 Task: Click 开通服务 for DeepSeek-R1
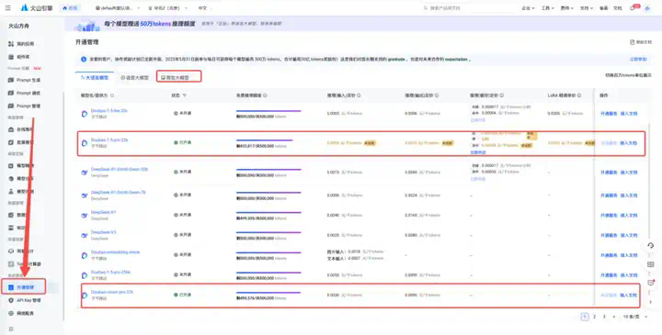point(609,216)
